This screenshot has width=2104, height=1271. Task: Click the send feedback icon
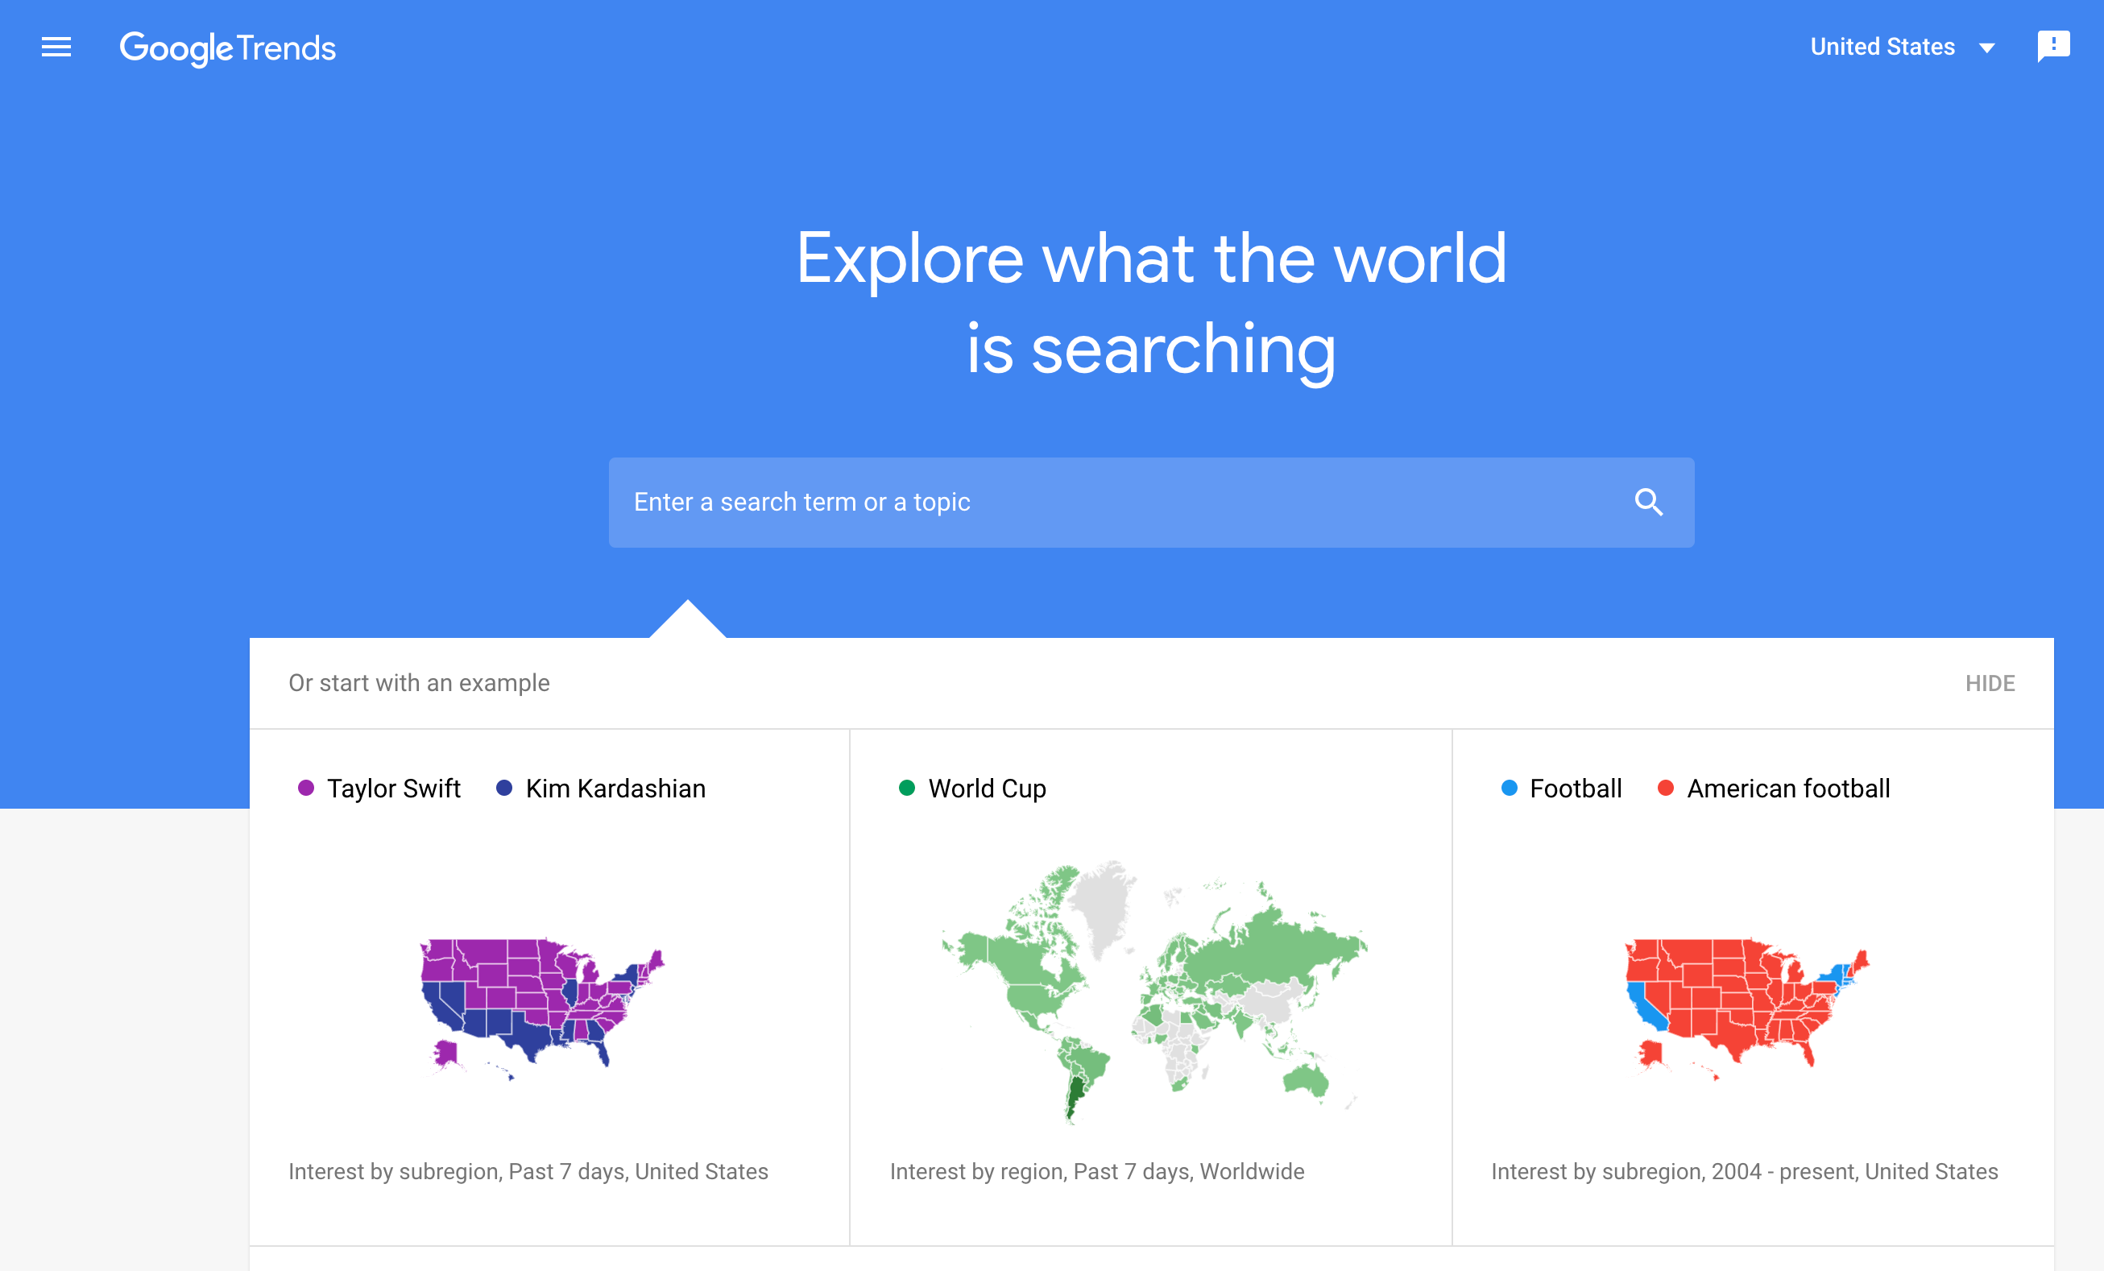[2052, 46]
